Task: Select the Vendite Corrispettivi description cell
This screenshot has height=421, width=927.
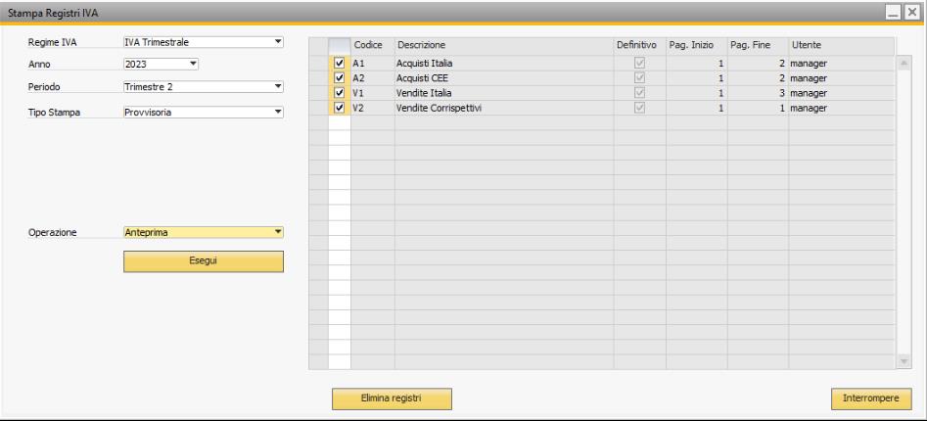Action: [504, 109]
